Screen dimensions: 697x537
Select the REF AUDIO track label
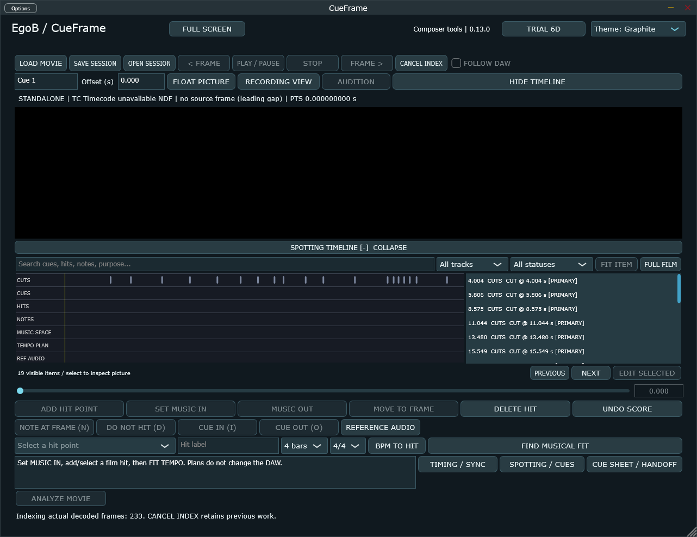30,359
